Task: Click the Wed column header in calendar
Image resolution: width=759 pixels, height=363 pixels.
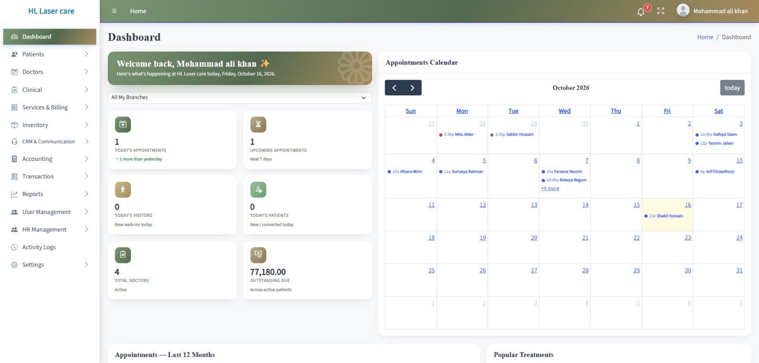Action: pyautogui.click(x=565, y=111)
